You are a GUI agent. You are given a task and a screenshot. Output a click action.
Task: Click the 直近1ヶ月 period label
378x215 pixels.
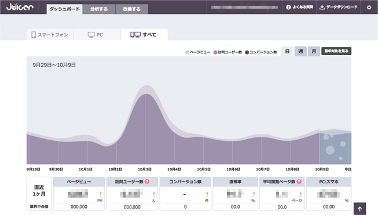pyautogui.click(x=39, y=191)
